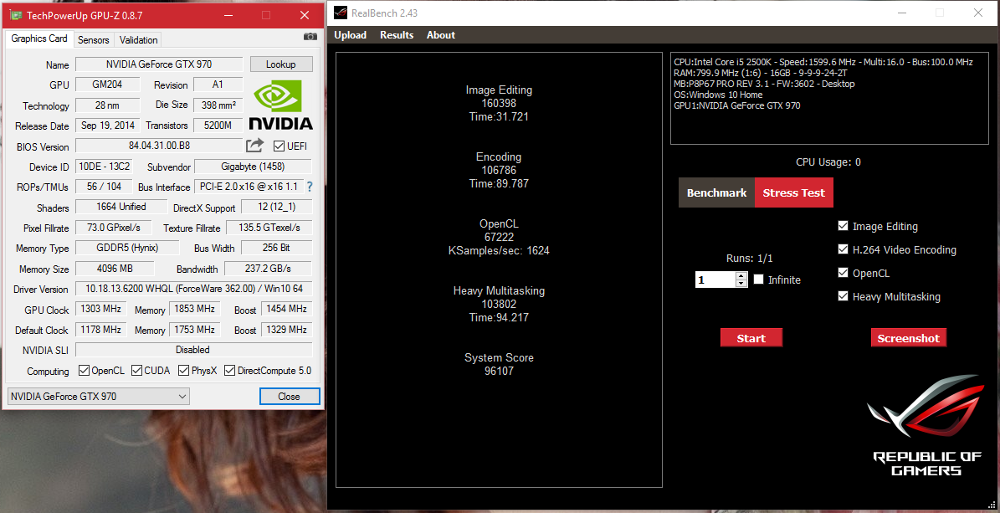Viewport: 1000px width, 513px height.
Task: Click the Memory Type GDDR5 (Hynix) field
Action: pos(127,249)
